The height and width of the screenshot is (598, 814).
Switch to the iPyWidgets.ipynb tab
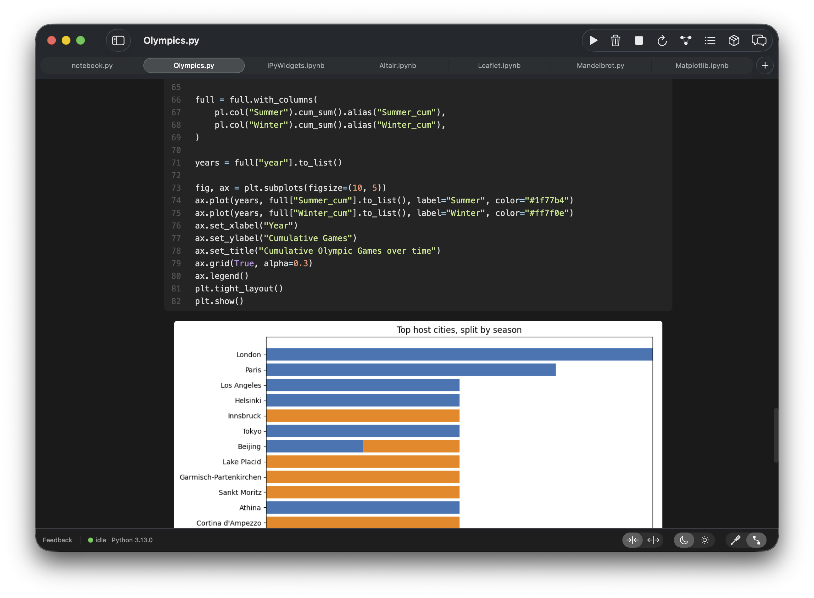[296, 65]
